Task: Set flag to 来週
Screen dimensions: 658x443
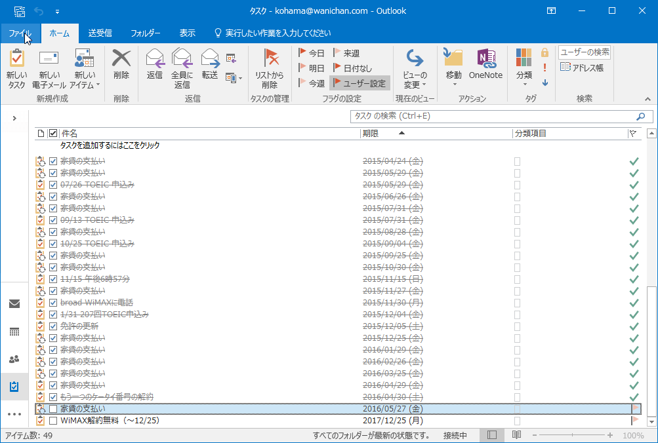Action: pyautogui.click(x=346, y=53)
